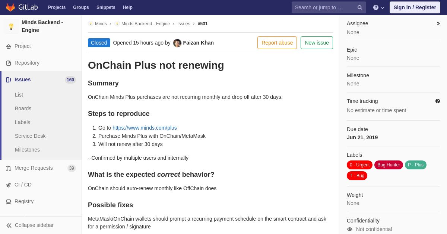Open the Help question-mark dropdown
The width and height of the screenshot is (447, 234).
pos(378,7)
